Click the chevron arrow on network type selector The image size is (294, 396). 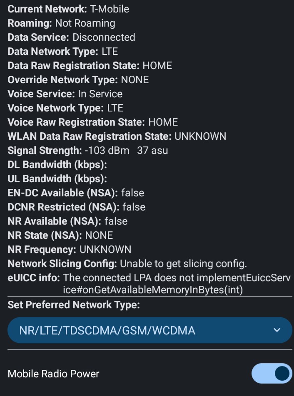point(277,330)
